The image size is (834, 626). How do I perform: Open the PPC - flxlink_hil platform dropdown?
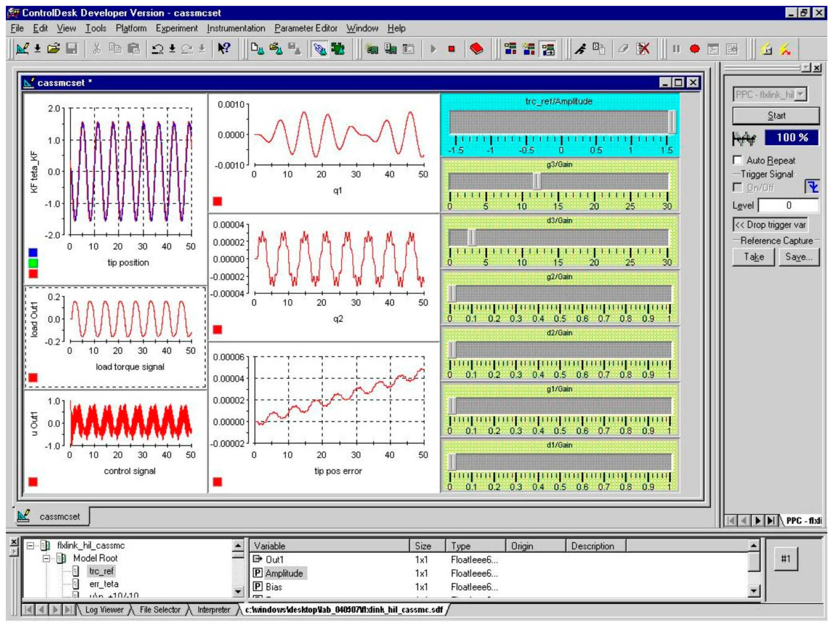pyautogui.click(x=801, y=95)
